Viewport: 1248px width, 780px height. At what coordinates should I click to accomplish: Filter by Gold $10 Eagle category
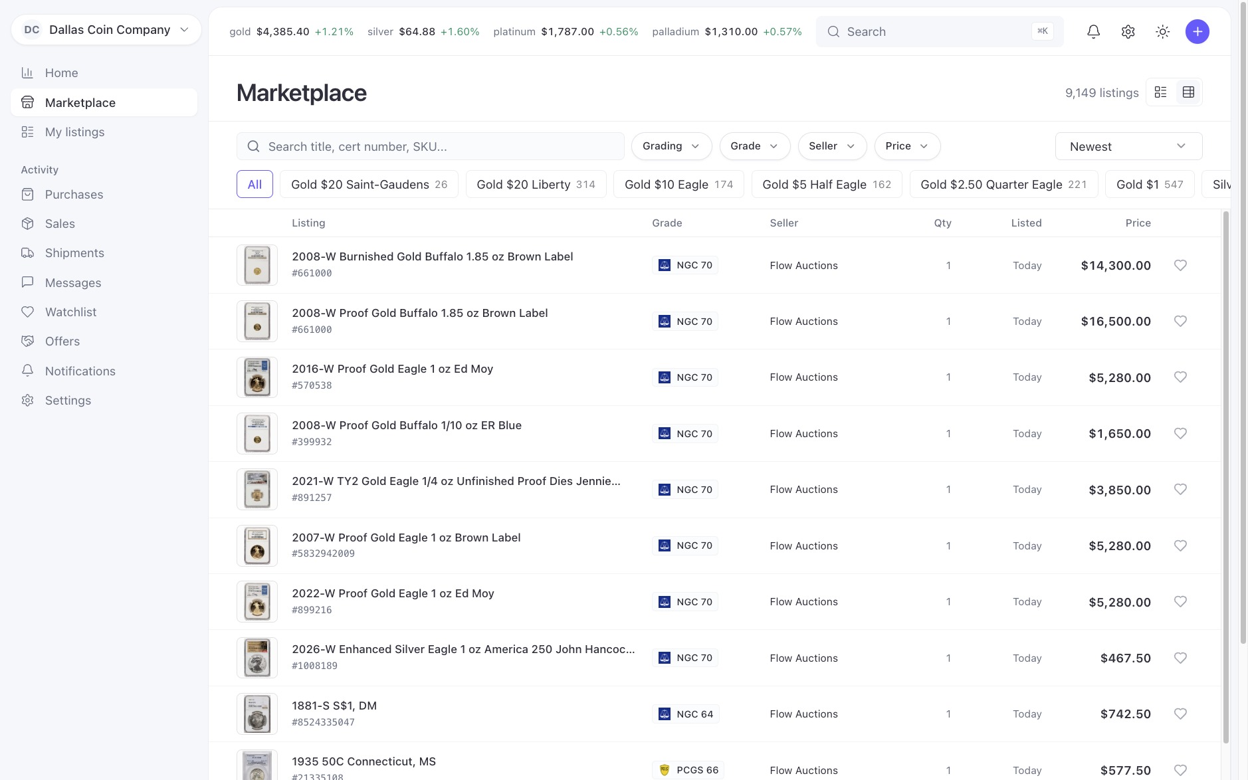pos(678,185)
